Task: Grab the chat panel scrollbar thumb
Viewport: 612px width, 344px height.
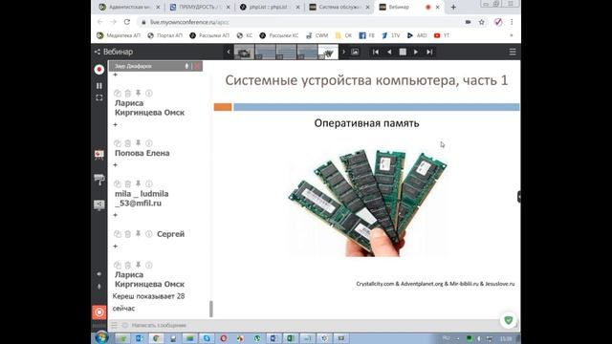Action: point(211,310)
